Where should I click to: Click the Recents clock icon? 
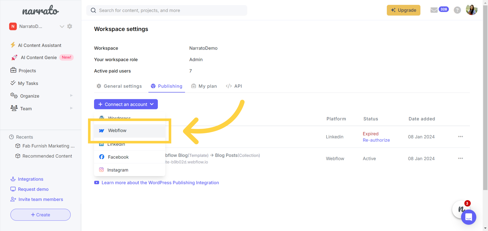click(11, 137)
